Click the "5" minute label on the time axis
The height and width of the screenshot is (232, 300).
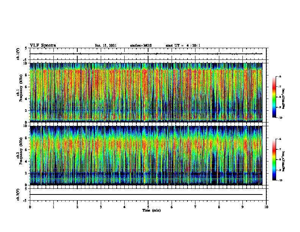[x=148, y=207]
